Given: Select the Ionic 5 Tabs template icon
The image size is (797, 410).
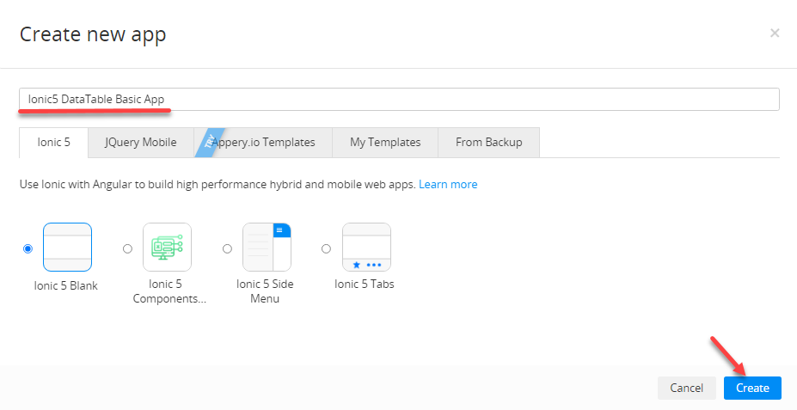Looking at the screenshot, I should coord(366,247).
